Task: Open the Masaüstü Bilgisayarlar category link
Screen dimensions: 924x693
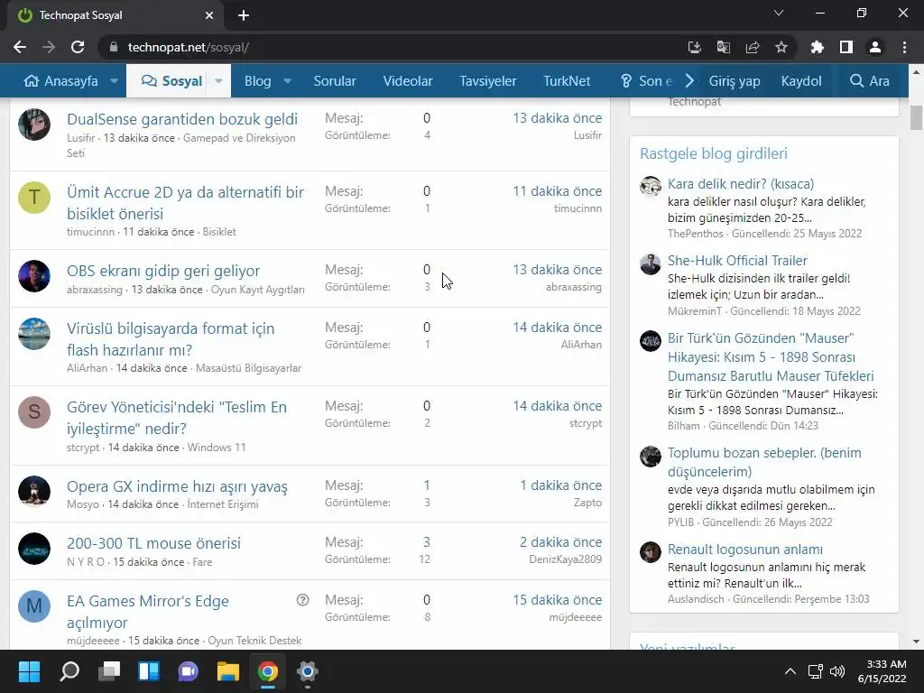Action: tap(248, 368)
